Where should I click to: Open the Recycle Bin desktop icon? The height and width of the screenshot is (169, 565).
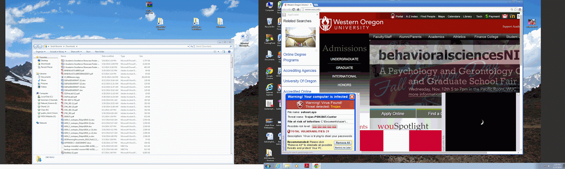tap(269, 23)
